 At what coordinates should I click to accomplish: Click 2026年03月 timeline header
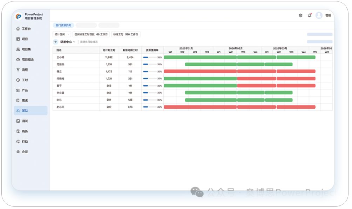point(280,48)
